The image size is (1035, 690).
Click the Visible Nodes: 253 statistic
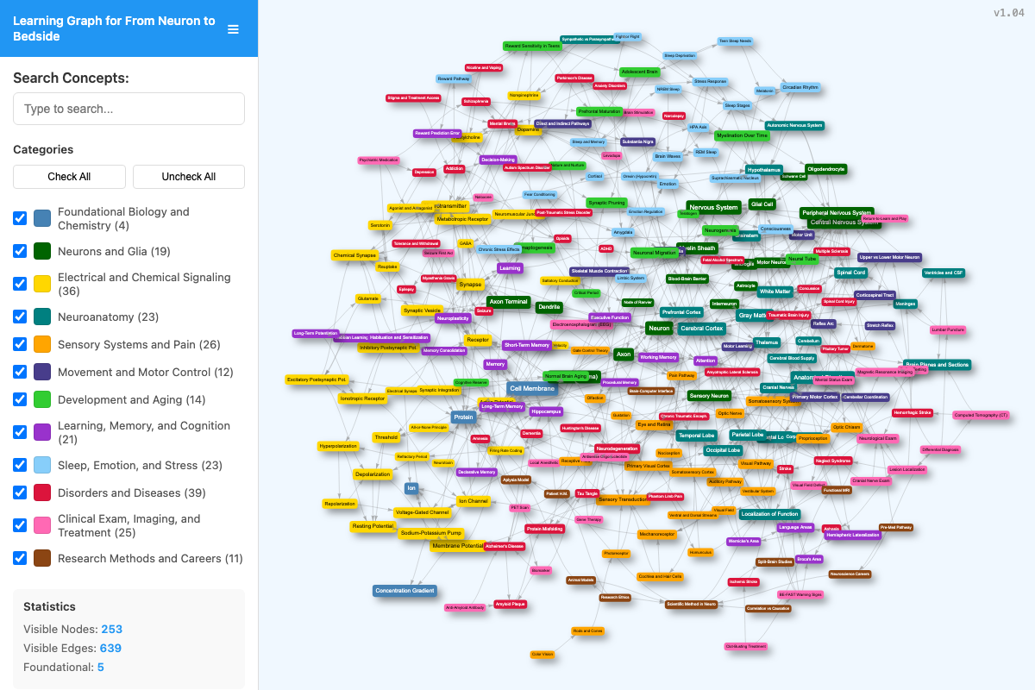click(73, 629)
